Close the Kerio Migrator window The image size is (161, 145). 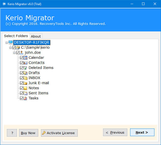tap(155, 4)
